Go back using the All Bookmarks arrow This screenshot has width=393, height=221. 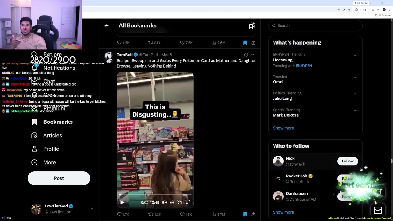point(107,25)
